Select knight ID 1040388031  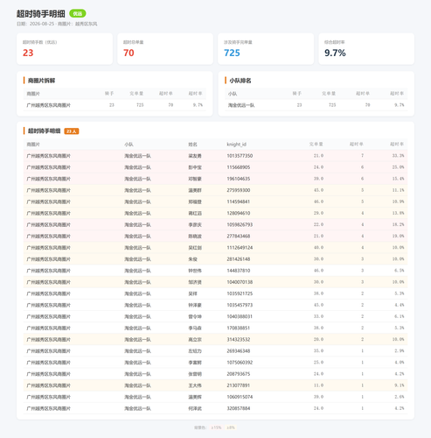tap(240, 316)
